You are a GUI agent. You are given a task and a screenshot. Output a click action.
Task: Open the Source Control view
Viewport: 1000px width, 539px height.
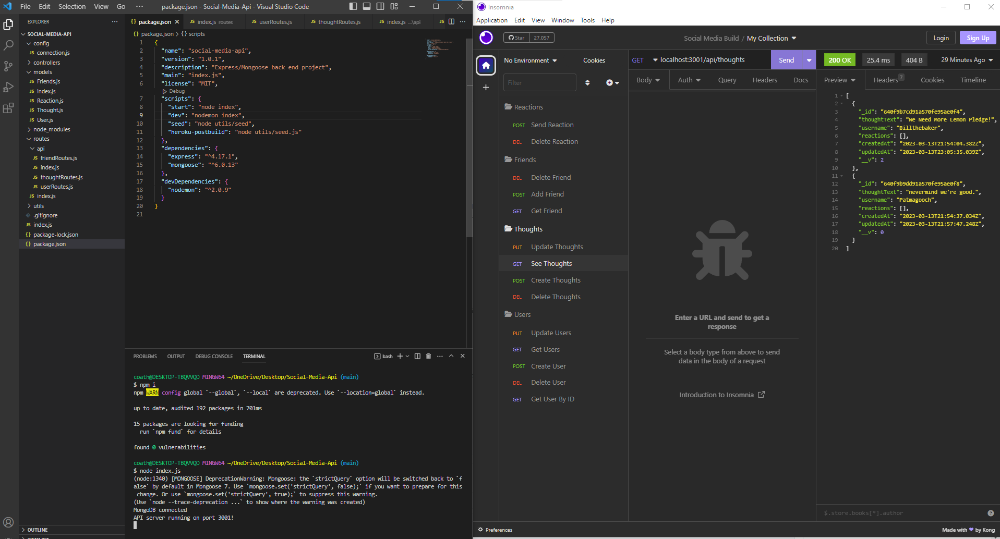(8, 66)
